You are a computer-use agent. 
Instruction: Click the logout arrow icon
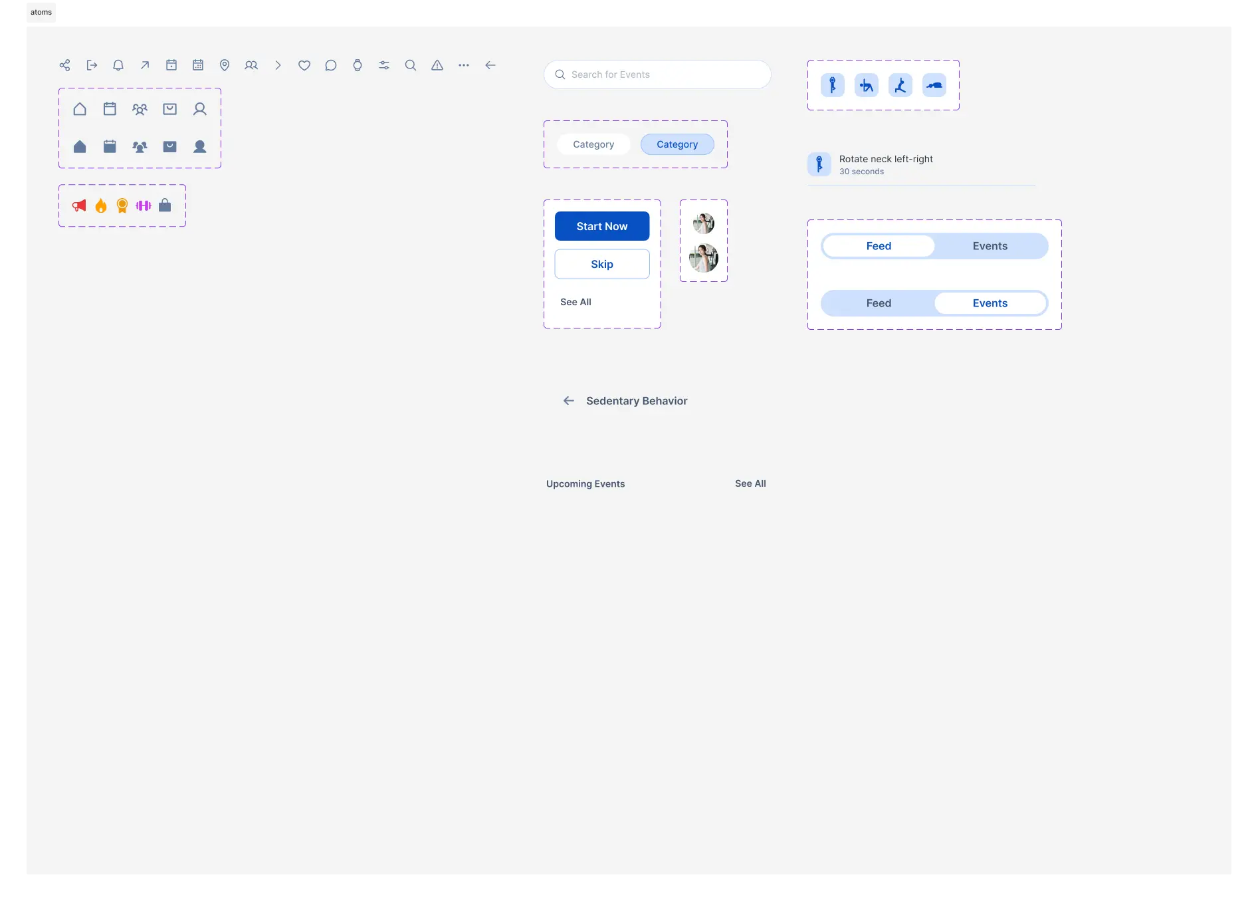[x=92, y=65]
